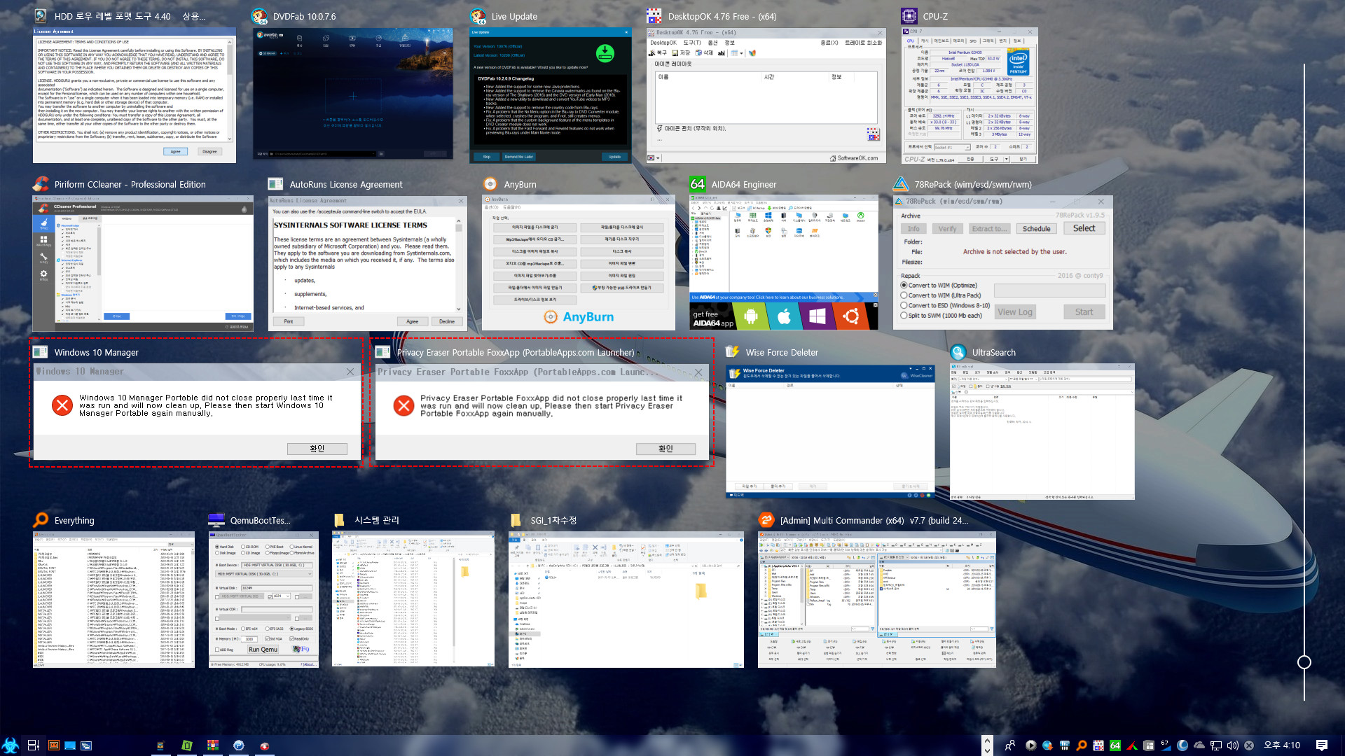Click Remind Me Later in Live Update

(518, 157)
